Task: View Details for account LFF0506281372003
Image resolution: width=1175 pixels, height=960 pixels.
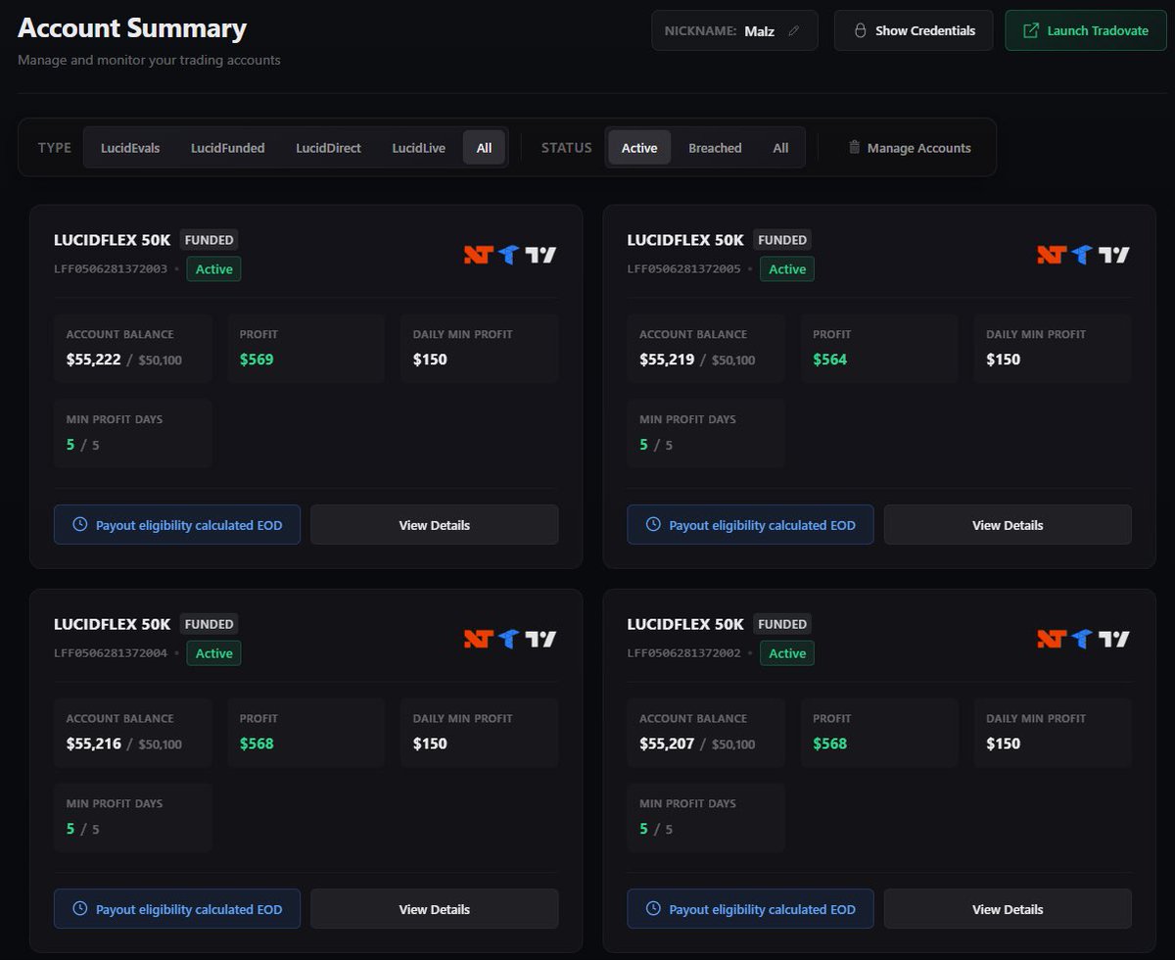Action: 435,525
